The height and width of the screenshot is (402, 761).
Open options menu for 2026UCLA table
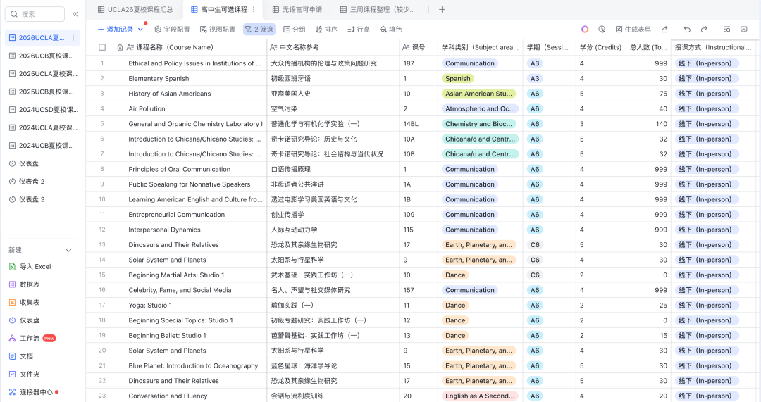73,38
